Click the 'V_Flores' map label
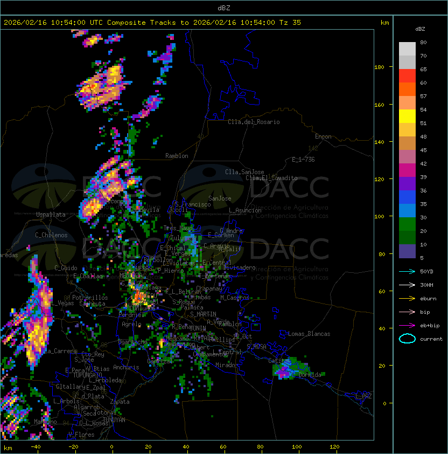 tap(81, 435)
